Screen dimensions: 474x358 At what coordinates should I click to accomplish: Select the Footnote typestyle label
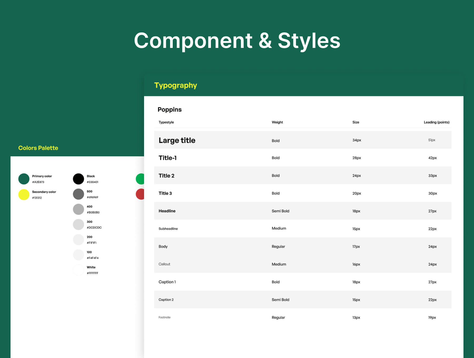coord(164,317)
